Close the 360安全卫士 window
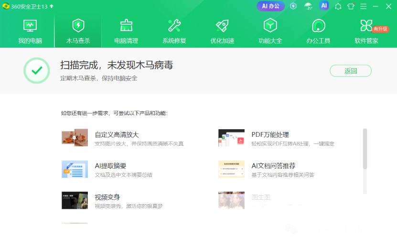The height and width of the screenshot is (245, 397). [x=389, y=6]
